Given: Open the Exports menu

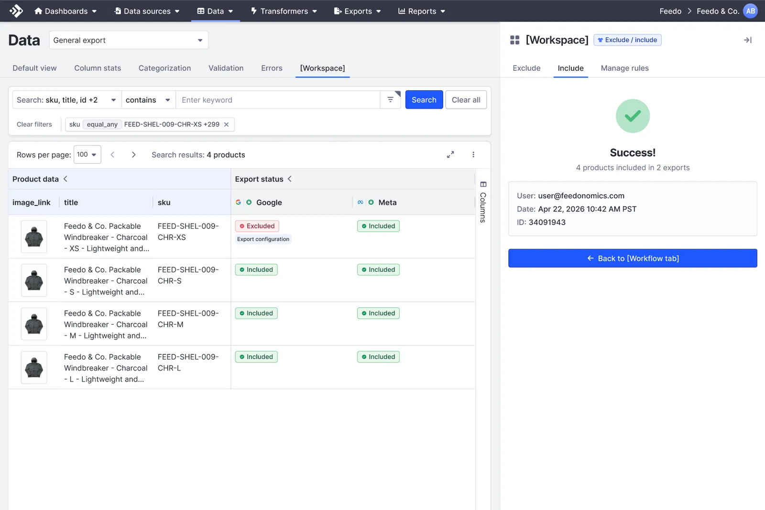Looking at the screenshot, I should 358,11.
